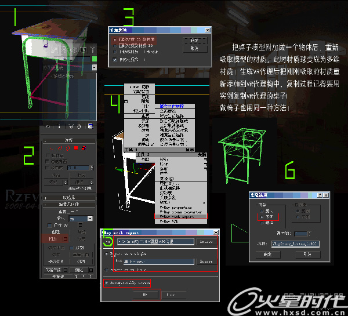The width and height of the screenshot is (348, 316).
Task: Choose blue 孤立当前选择 in quad menu
Action: pyautogui.click(x=175, y=106)
